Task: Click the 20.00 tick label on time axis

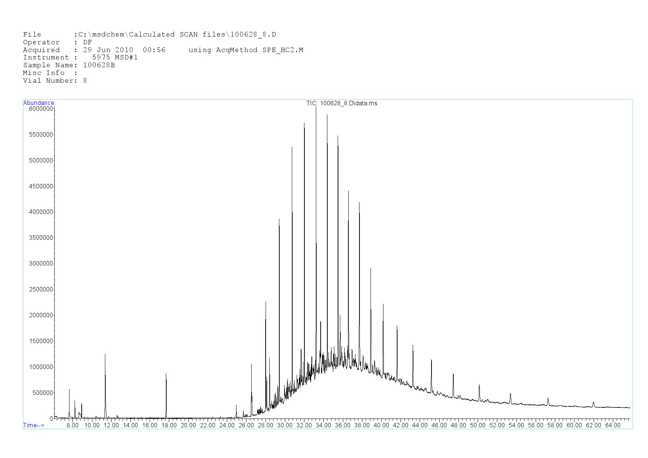Action: (188, 425)
